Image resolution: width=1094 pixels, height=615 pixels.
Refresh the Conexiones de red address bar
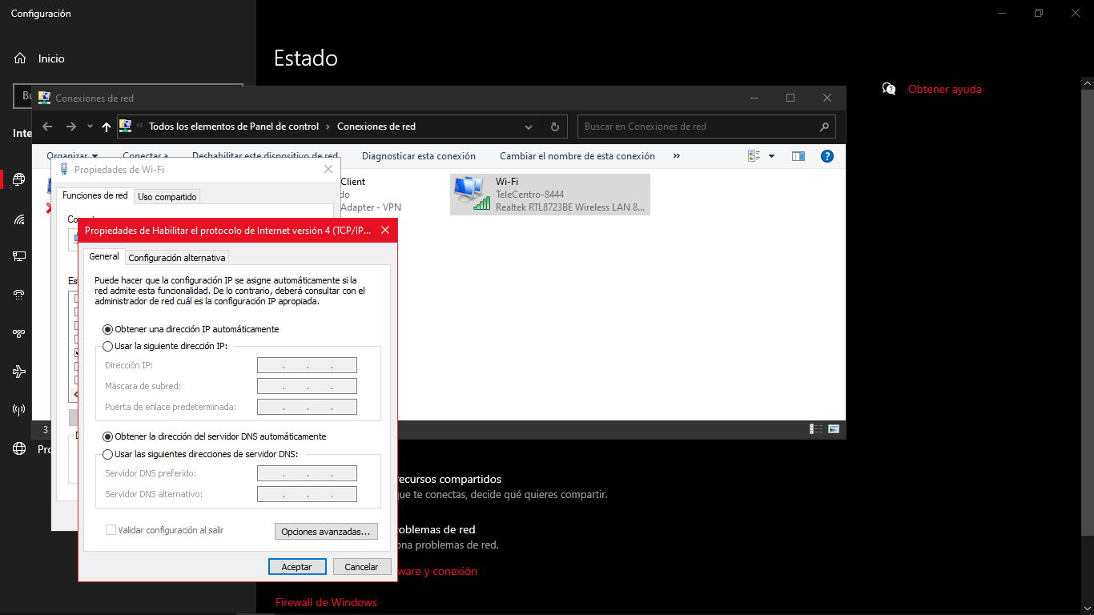(554, 127)
